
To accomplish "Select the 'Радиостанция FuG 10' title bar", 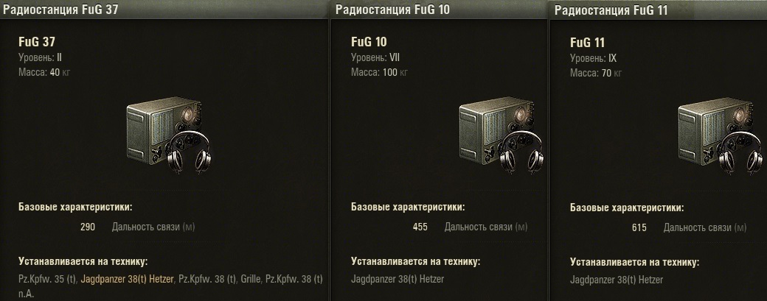I will click(x=440, y=10).
